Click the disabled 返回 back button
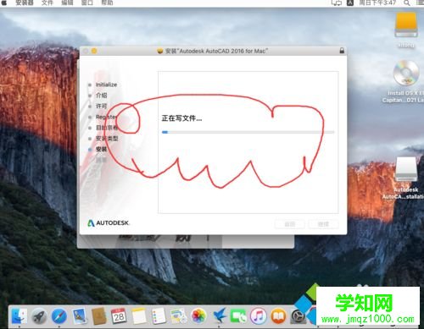This screenshot has height=329, width=424. point(290,224)
